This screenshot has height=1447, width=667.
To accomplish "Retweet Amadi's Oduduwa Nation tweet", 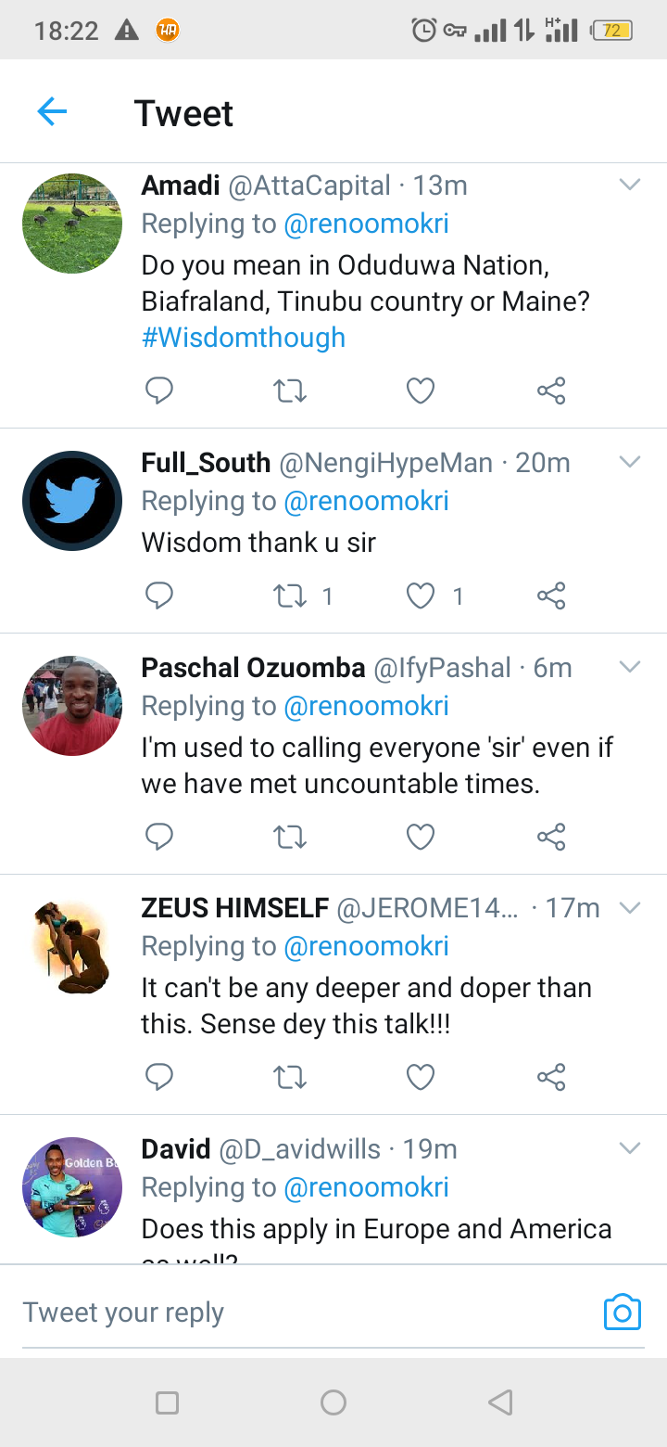I will (290, 391).
